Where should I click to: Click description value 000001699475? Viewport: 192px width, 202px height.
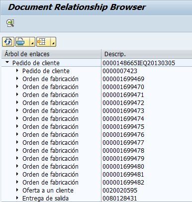[123, 127]
